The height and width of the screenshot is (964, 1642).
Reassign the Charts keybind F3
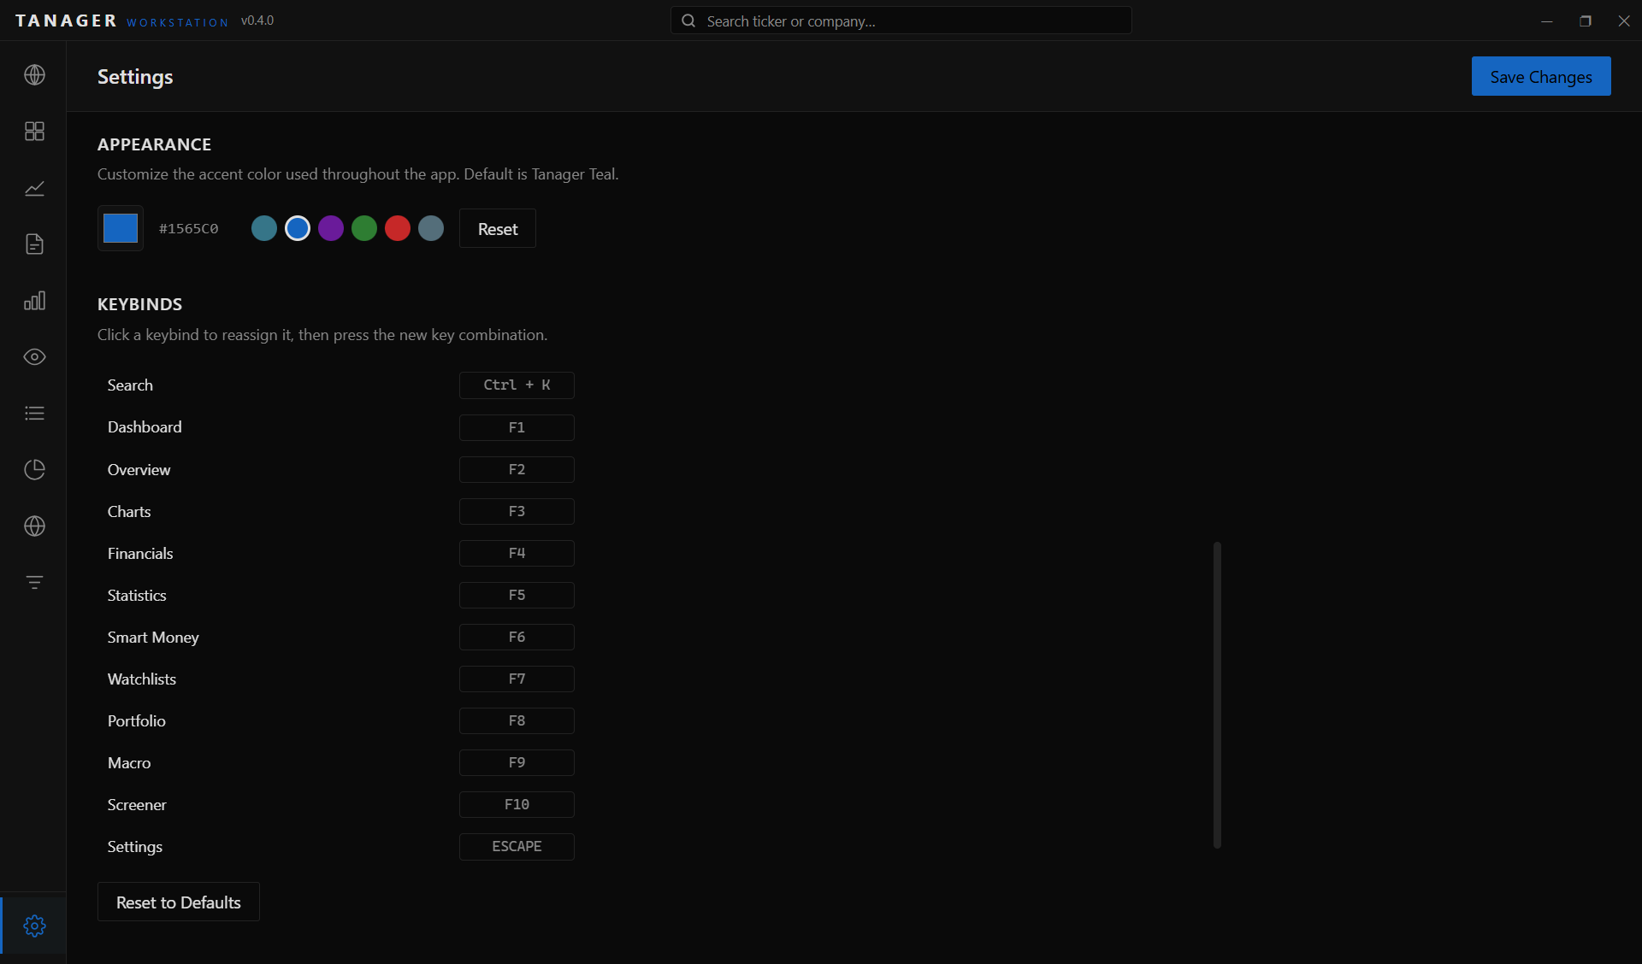pos(517,511)
